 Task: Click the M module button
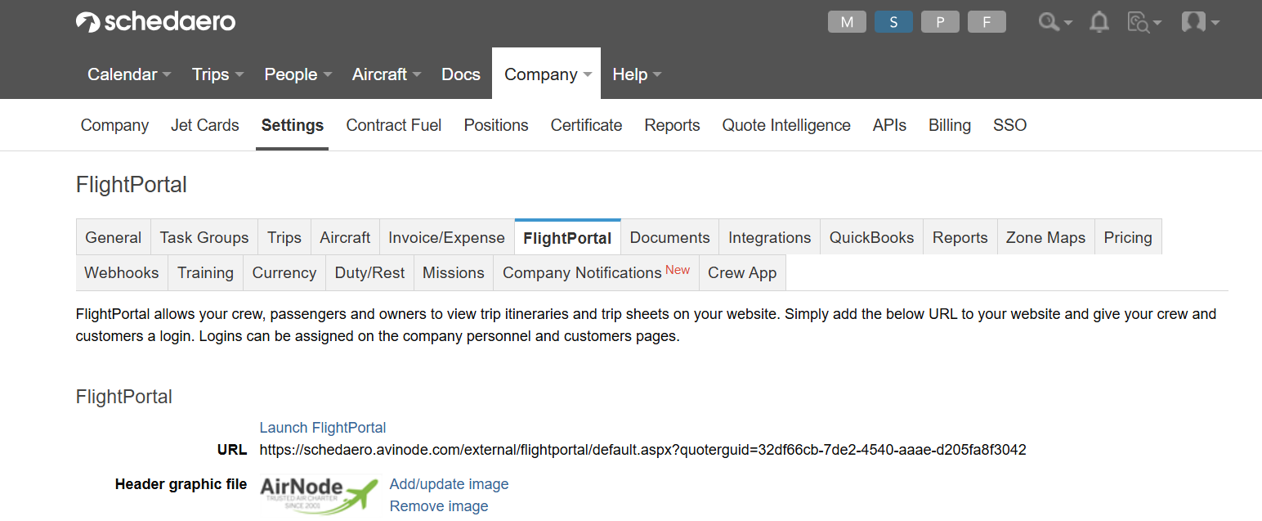[x=847, y=22]
